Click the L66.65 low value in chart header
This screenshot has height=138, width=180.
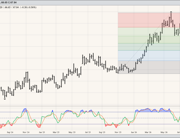click(7, 7)
